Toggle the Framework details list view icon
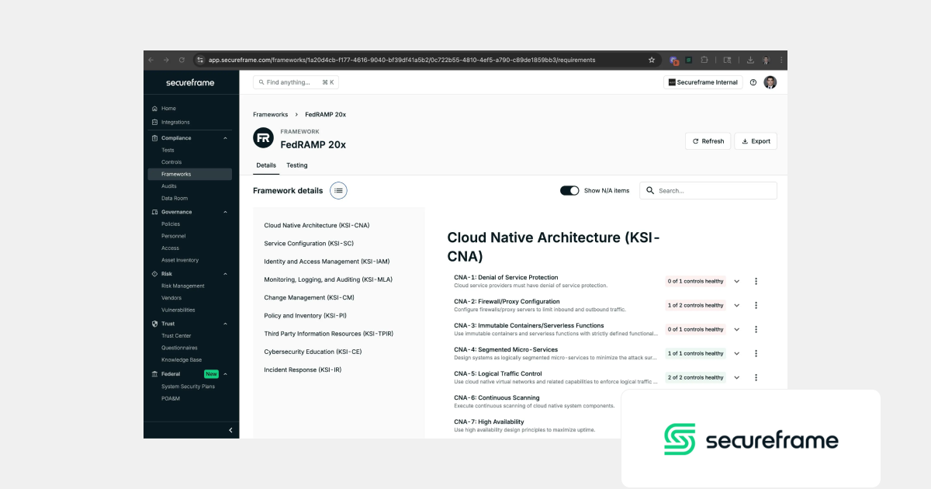The width and height of the screenshot is (931, 489). point(338,190)
